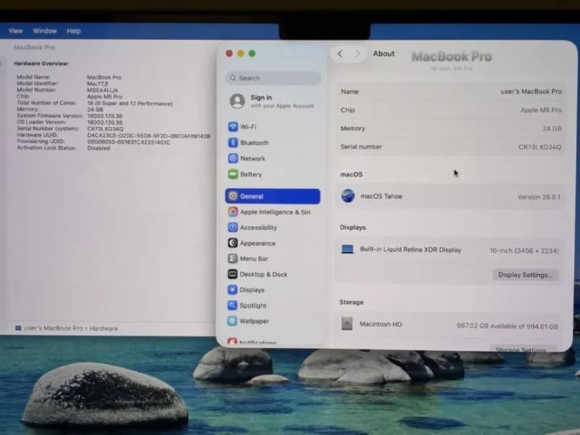Click Model Identifier value Mac17,8
The width and height of the screenshot is (580, 435).
click(x=97, y=83)
